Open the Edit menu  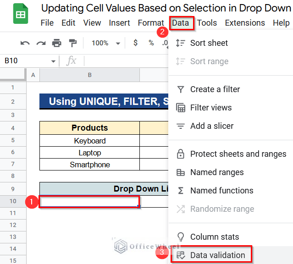click(68, 23)
